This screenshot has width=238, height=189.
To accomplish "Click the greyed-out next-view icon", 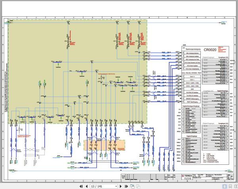I will [x=138, y=186].
